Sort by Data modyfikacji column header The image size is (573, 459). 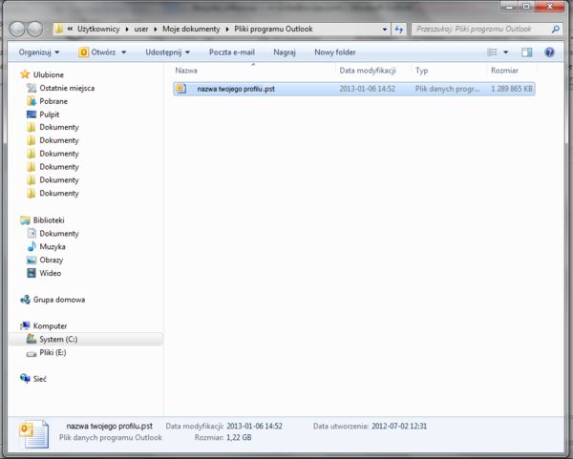[x=373, y=71]
